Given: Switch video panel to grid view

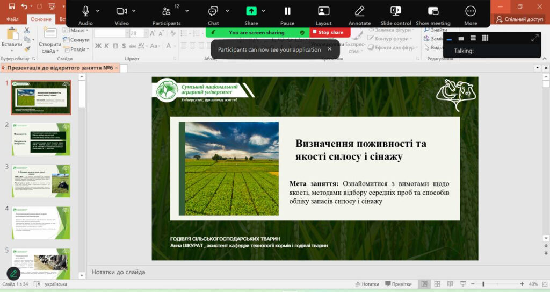Looking at the screenshot, I should click(485, 38).
